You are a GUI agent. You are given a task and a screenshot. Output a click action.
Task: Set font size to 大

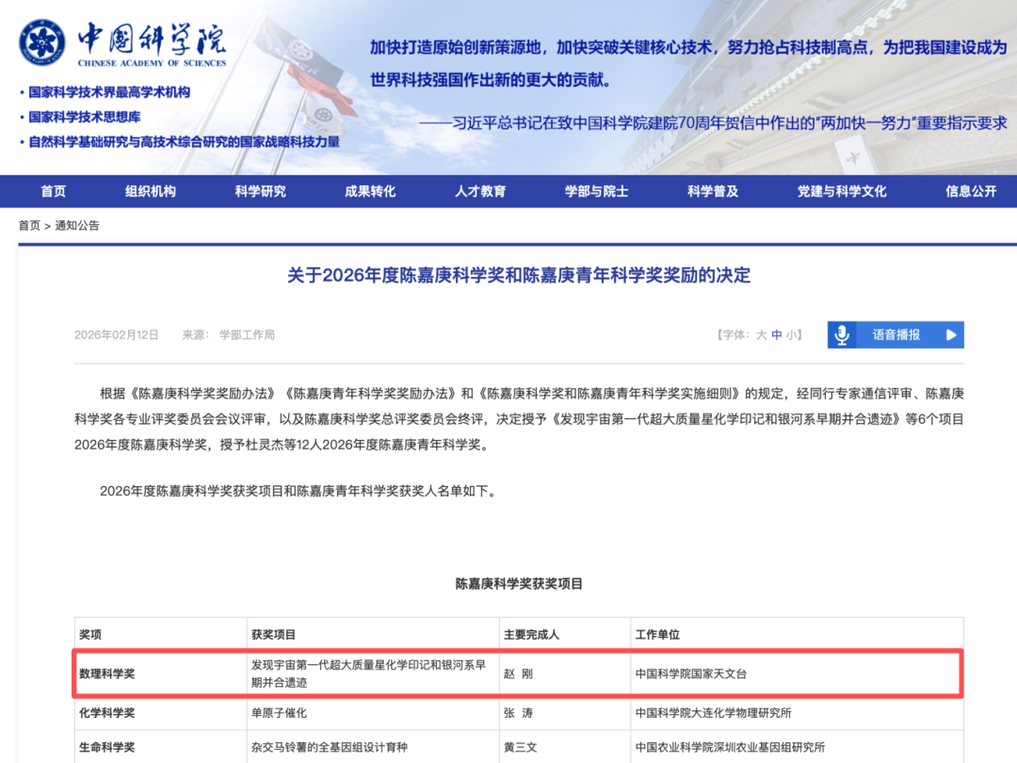click(761, 334)
